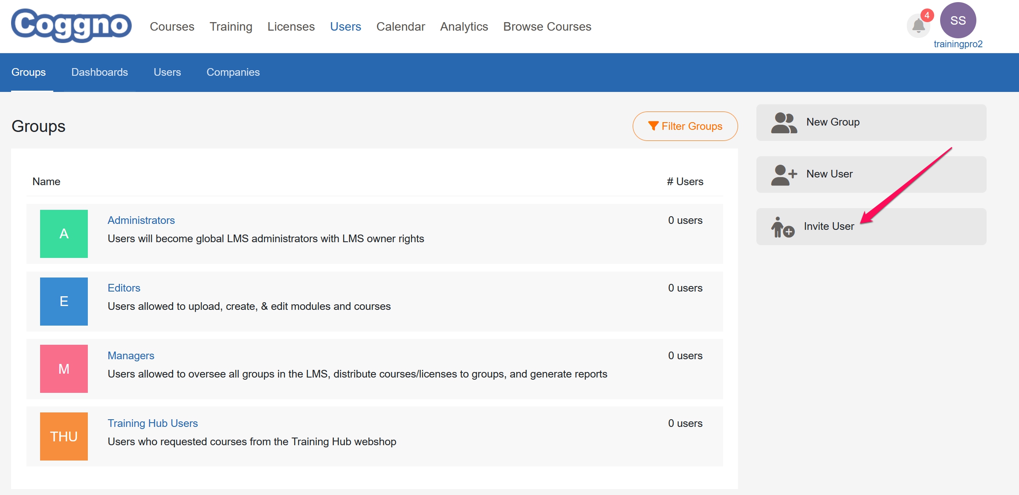Click the New Group button
The image size is (1019, 495).
[x=871, y=123]
